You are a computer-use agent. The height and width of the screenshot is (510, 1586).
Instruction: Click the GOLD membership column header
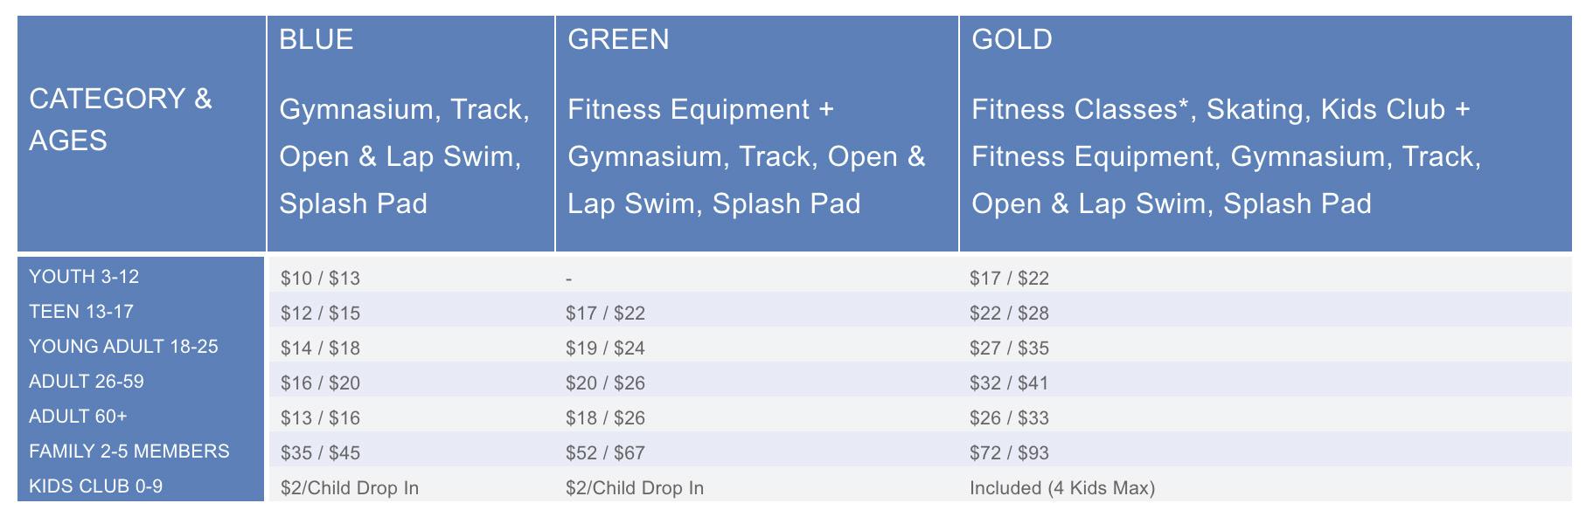1265,134
